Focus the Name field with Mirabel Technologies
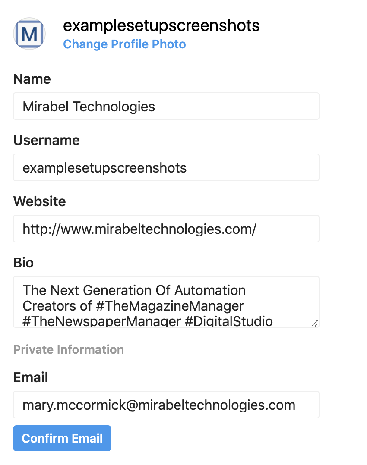The height and width of the screenshot is (465, 367). point(166,106)
